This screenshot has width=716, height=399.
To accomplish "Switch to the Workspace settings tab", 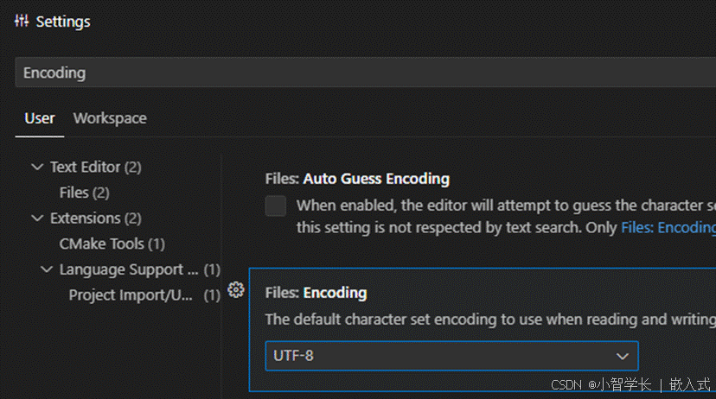I will [110, 118].
